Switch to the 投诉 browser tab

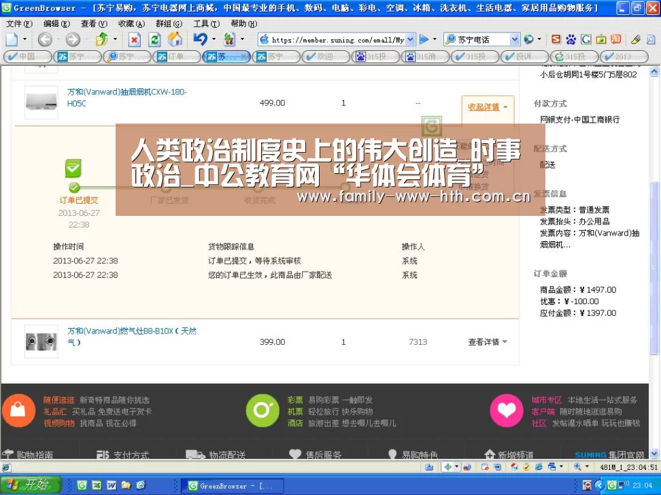pos(524,56)
